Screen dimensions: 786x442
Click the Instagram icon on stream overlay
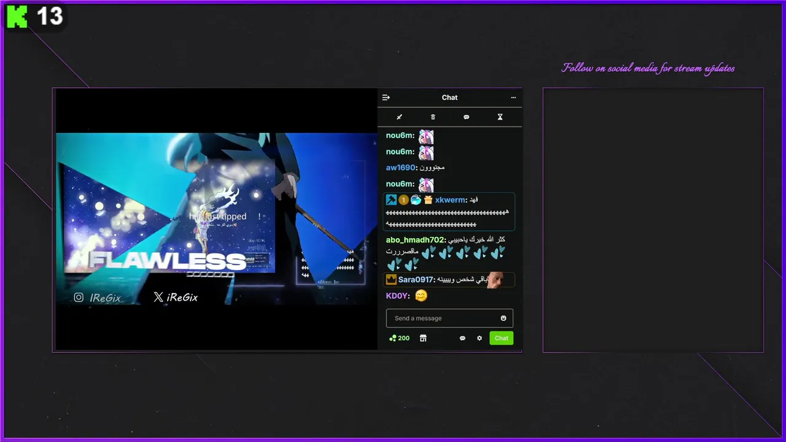79,297
